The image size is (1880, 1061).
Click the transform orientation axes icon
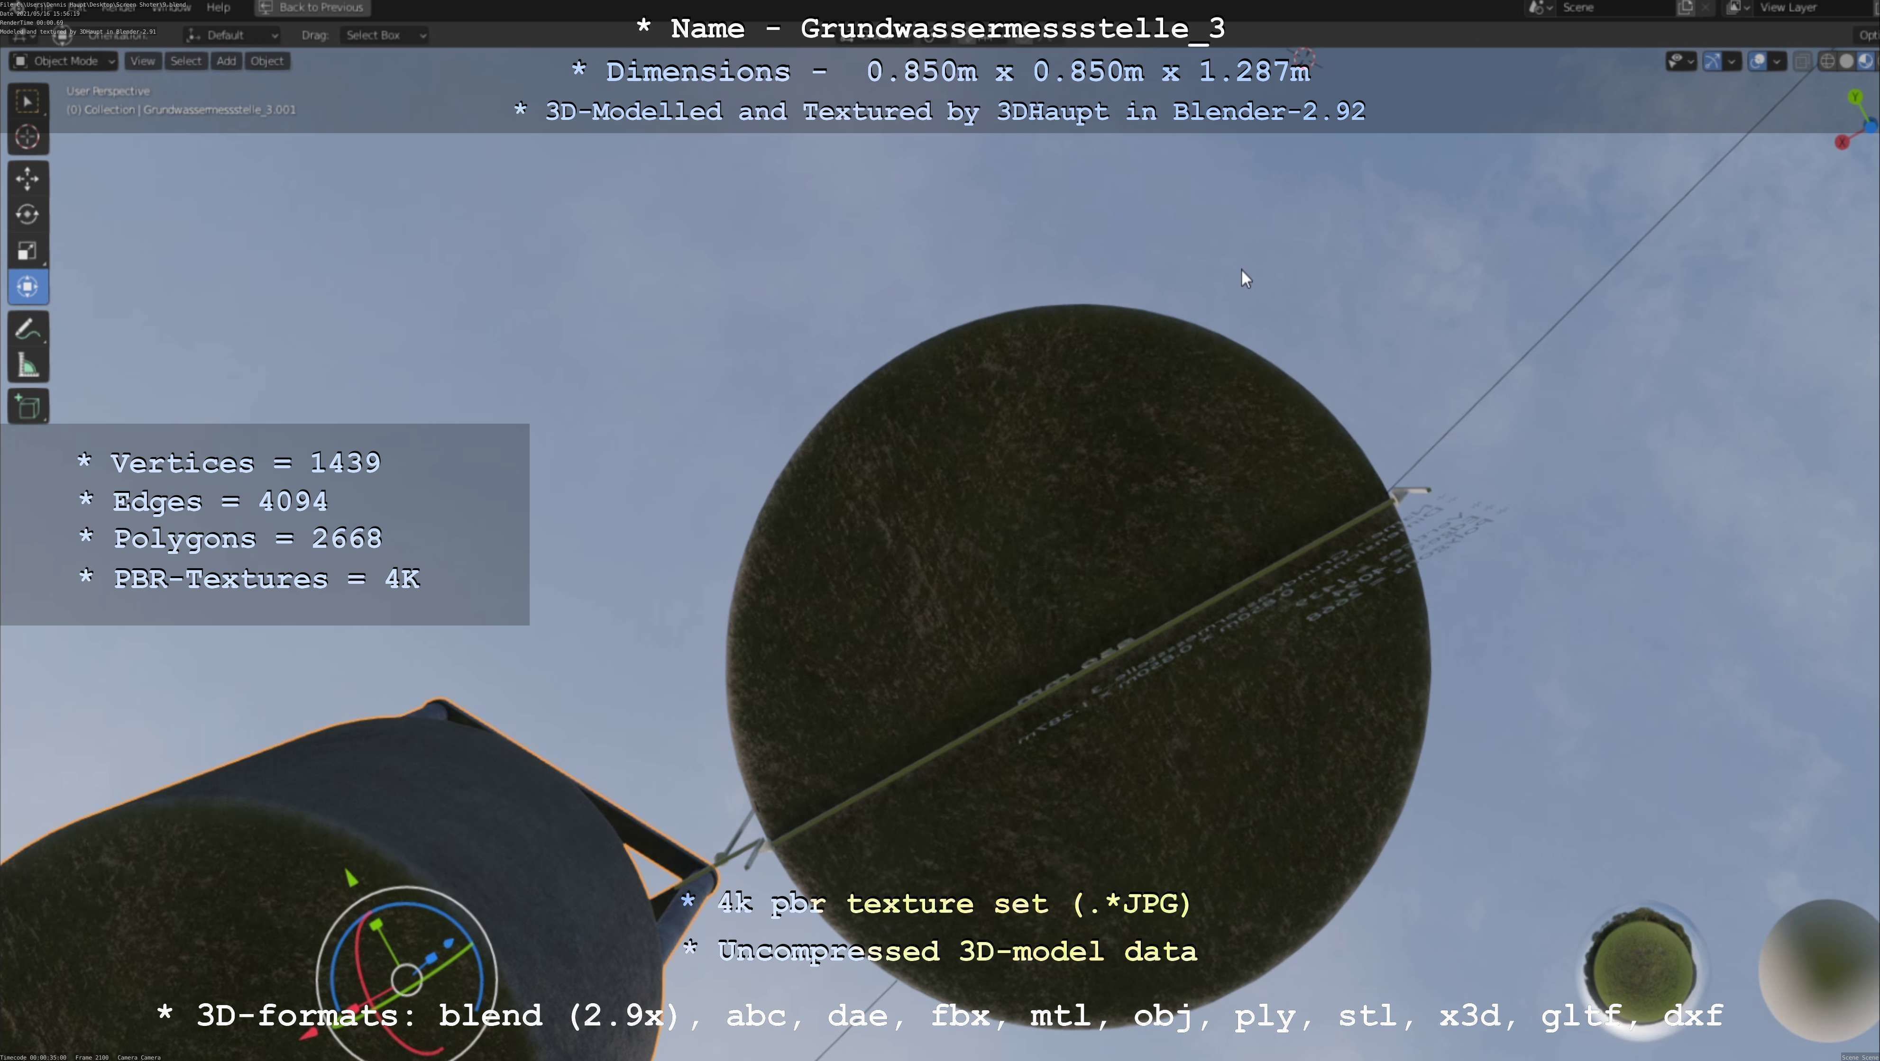point(194,35)
